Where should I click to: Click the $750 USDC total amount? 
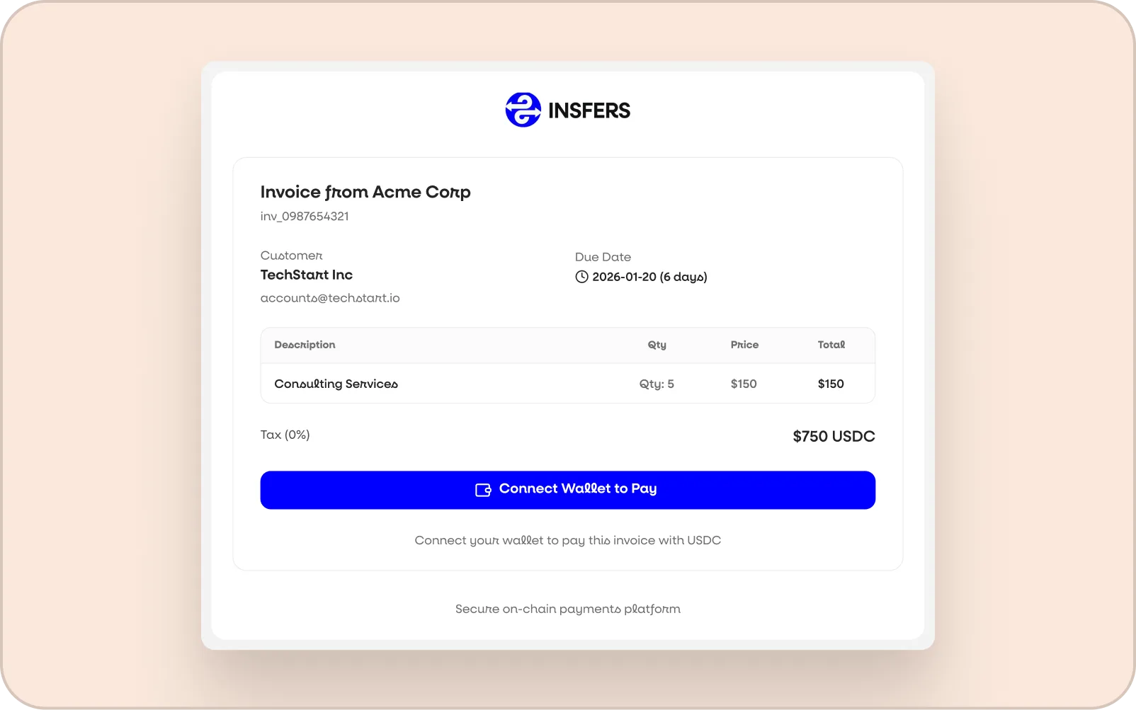[834, 436]
